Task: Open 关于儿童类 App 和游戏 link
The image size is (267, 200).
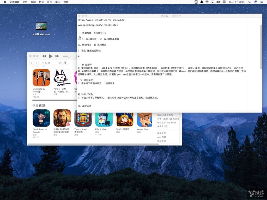Action: [x=168, y=119]
